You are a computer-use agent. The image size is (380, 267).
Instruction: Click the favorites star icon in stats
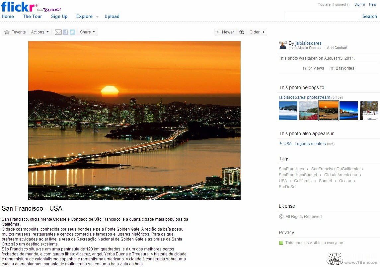(332, 68)
